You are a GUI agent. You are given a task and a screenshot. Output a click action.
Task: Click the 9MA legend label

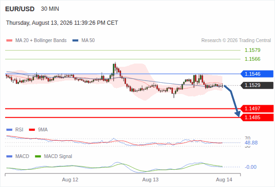point(43,130)
